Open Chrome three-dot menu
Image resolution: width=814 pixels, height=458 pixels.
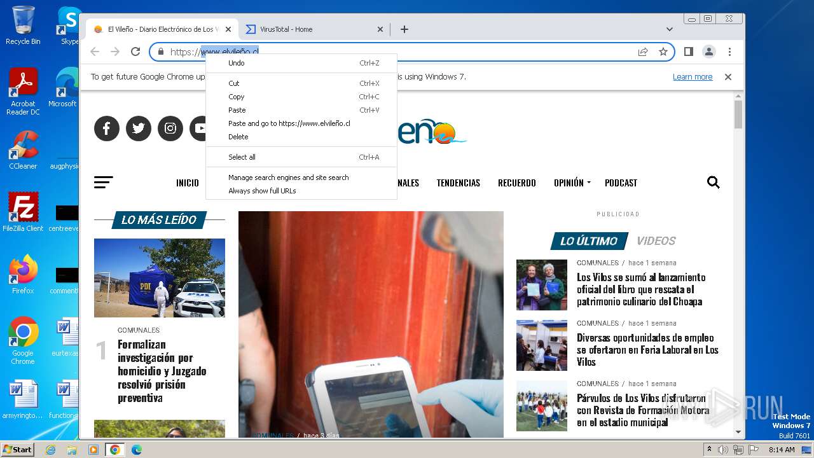point(729,52)
